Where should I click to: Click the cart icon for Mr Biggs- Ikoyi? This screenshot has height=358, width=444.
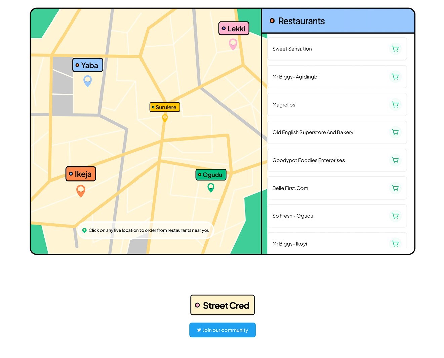(x=395, y=243)
